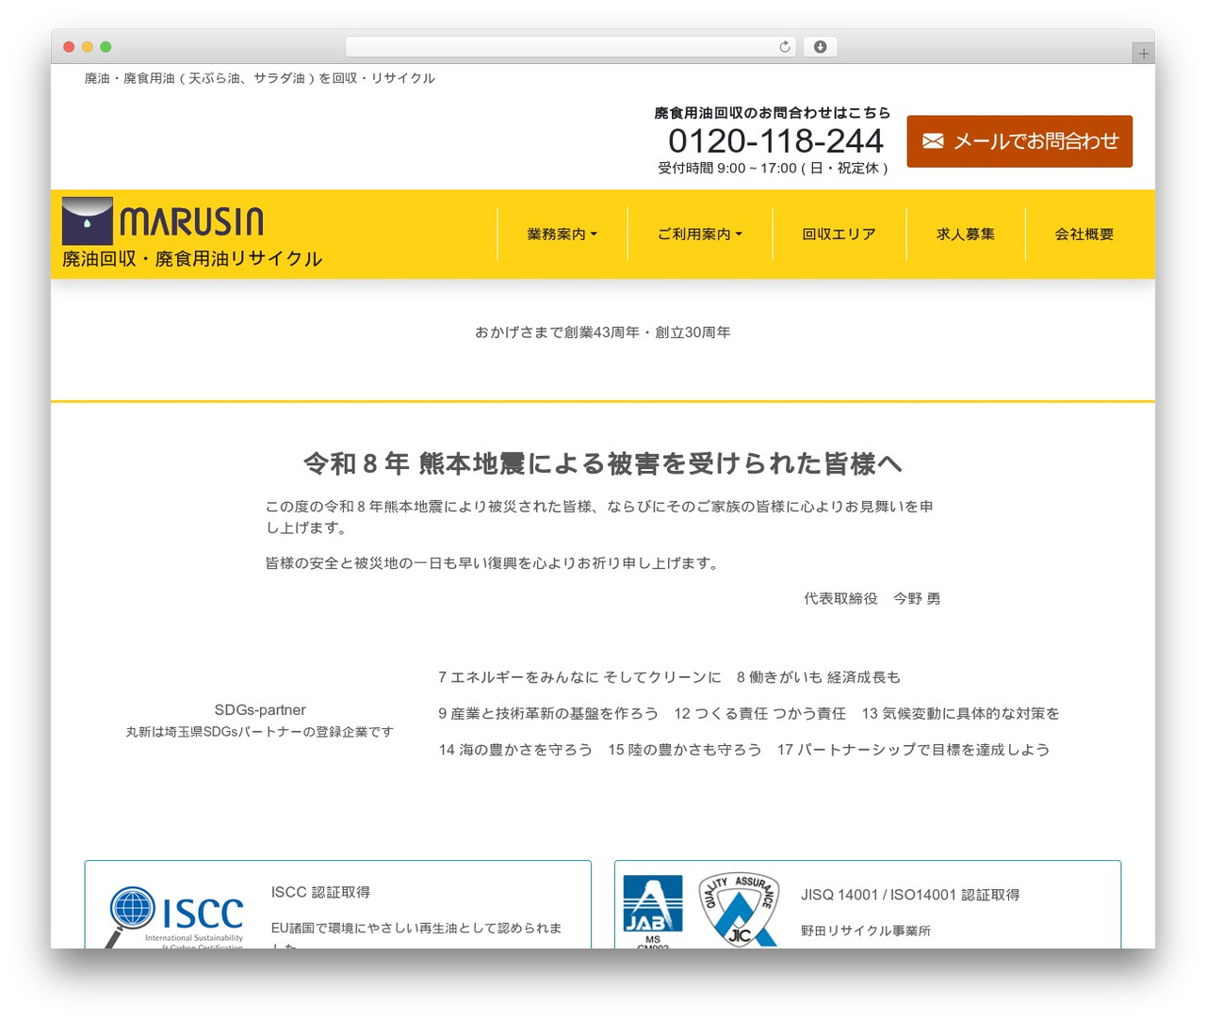
Task: Click the 令和８年 熊本地震 heading
Action: click(603, 463)
